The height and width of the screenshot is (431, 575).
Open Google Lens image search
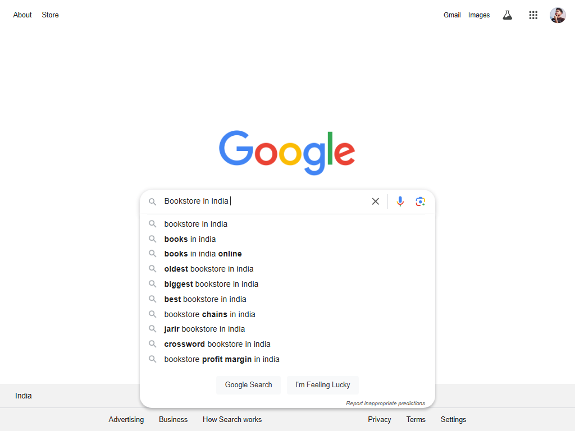(x=420, y=201)
